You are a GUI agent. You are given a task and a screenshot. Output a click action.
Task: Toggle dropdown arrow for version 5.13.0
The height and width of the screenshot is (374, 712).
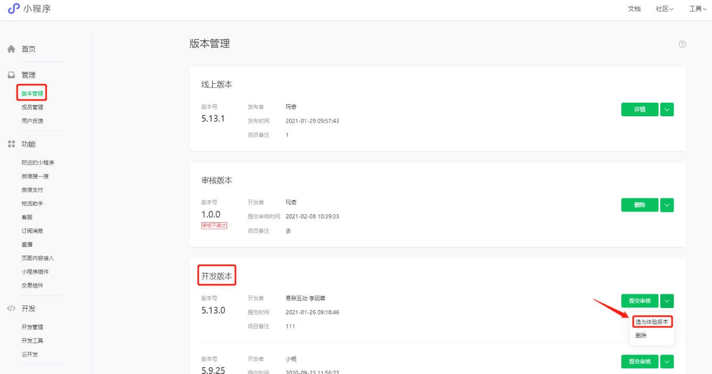tap(667, 301)
